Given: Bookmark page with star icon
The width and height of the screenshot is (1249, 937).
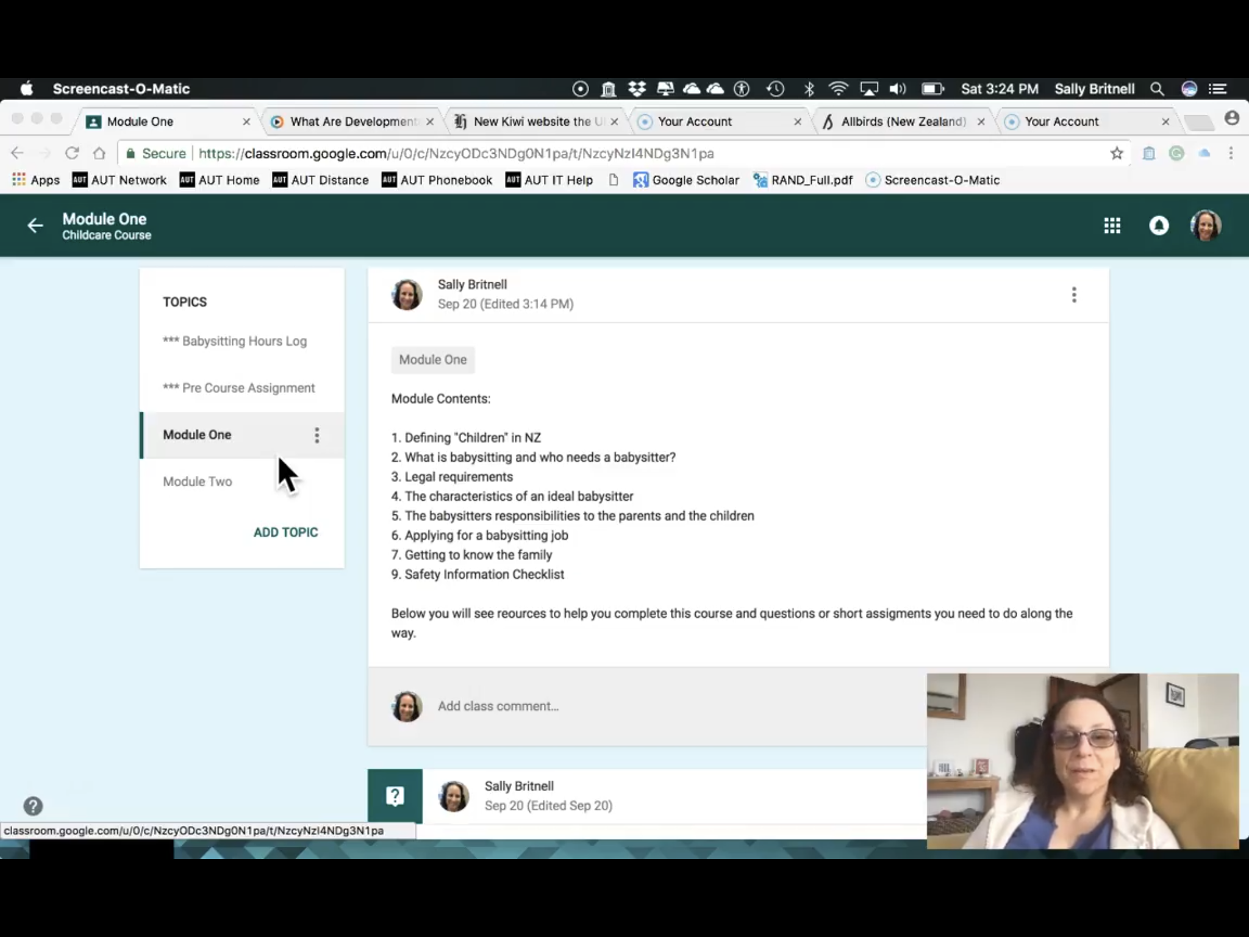Looking at the screenshot, I should (x=1117, y=153).
